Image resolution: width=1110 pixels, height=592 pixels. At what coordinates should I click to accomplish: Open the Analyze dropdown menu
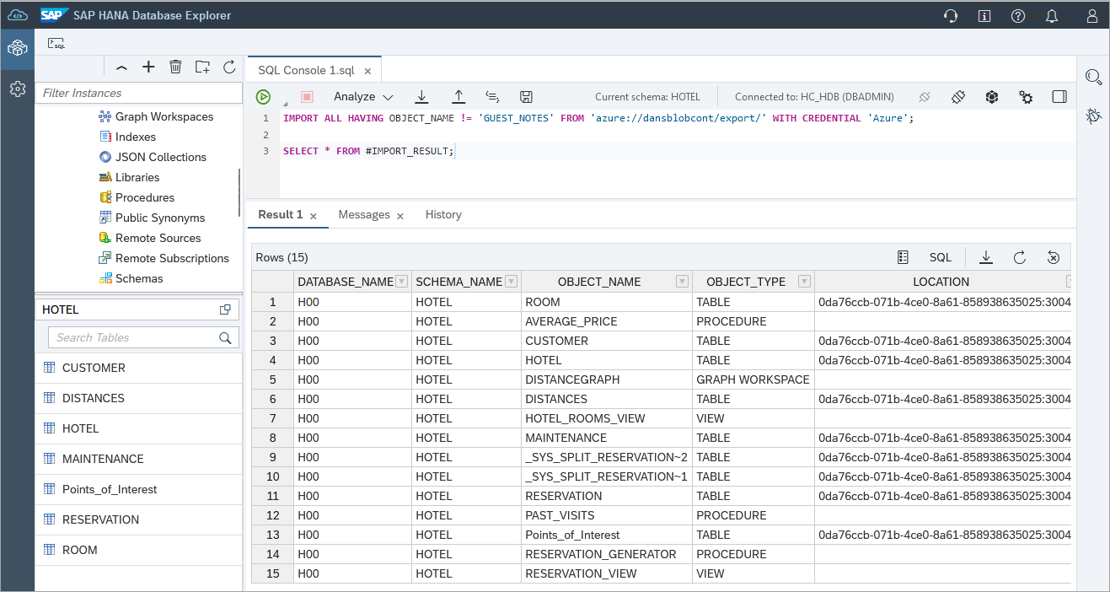click(363, 97)
